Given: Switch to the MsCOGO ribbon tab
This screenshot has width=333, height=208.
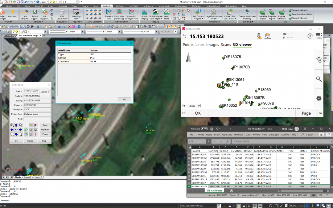Looking at the screenshot, I should (134, 6).
